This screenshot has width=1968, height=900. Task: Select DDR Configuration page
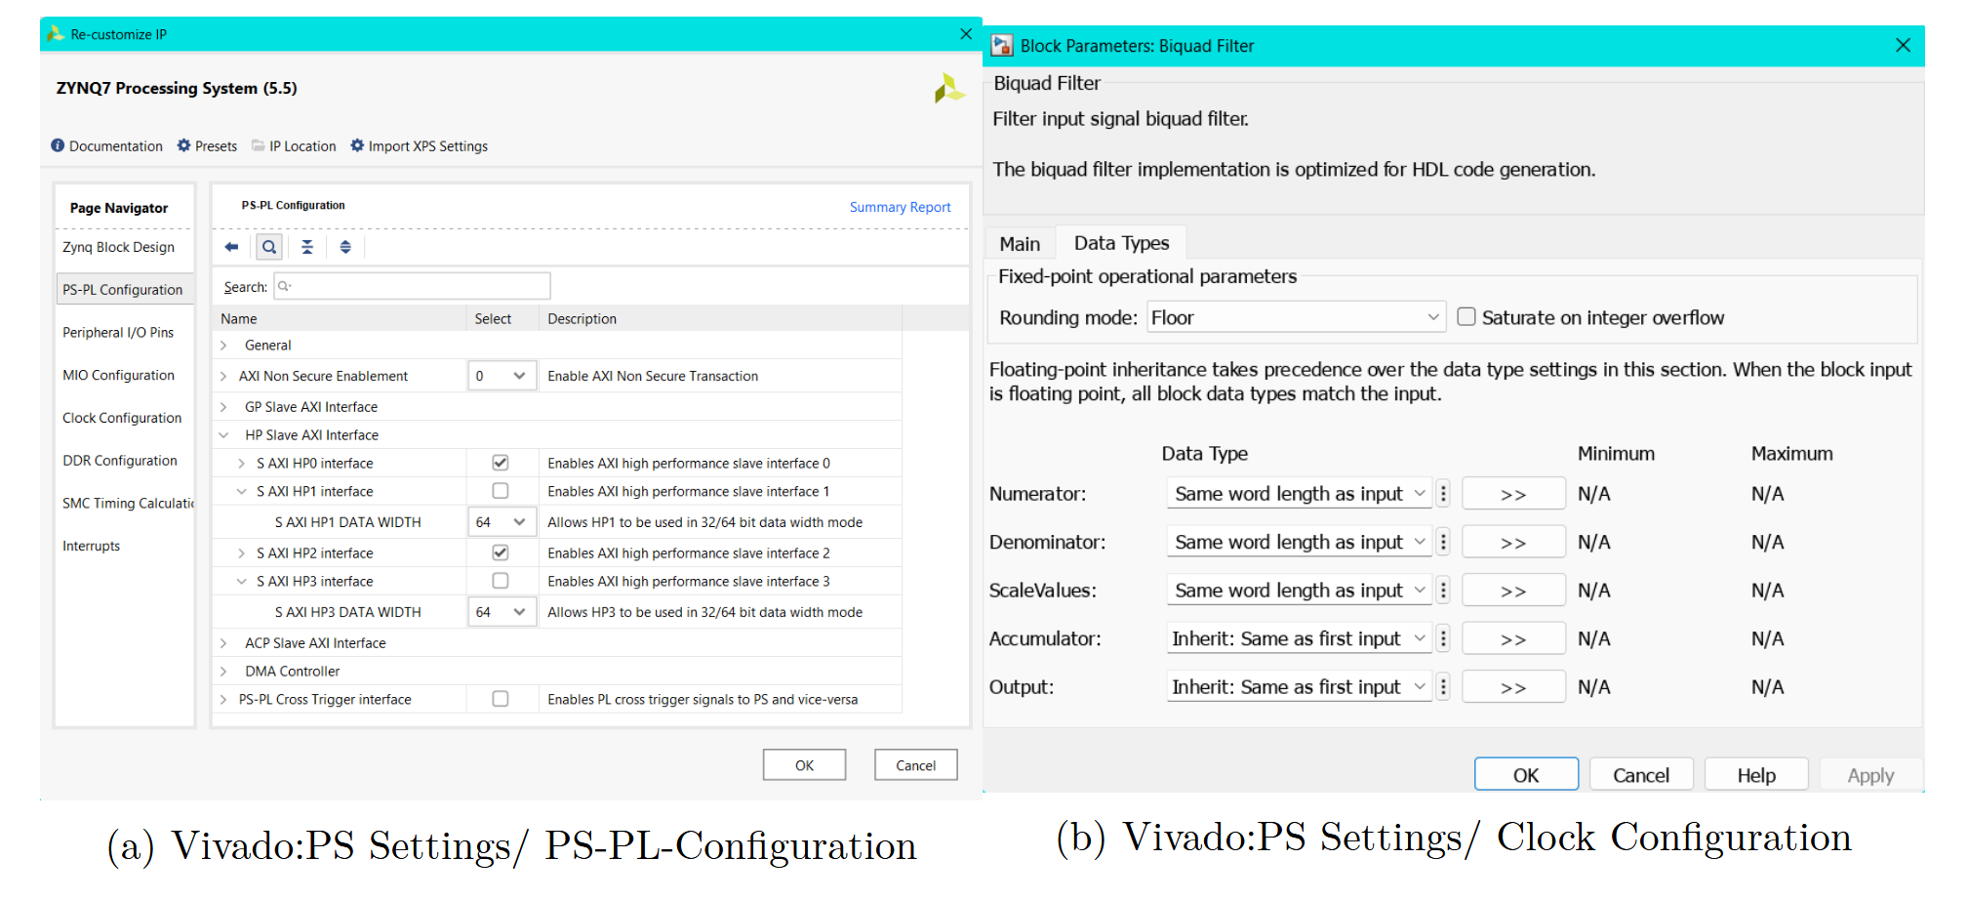120,461
